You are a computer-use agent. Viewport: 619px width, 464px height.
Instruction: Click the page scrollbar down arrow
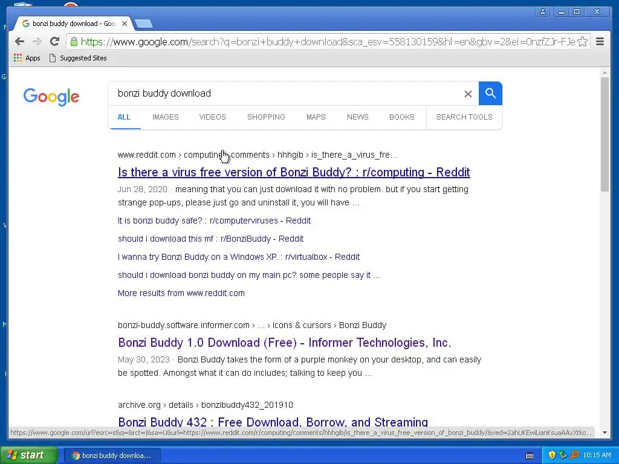point(604,433)
